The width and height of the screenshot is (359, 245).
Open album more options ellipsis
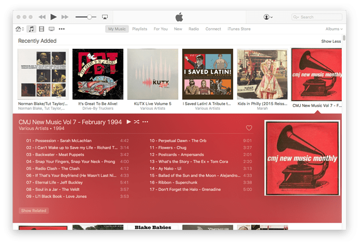tap(145, 122)
